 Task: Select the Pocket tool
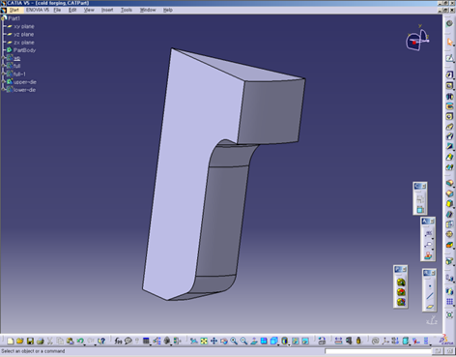point(449,85)
